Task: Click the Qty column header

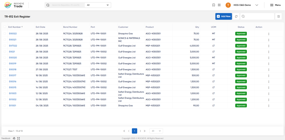Action: coord(197,27)
